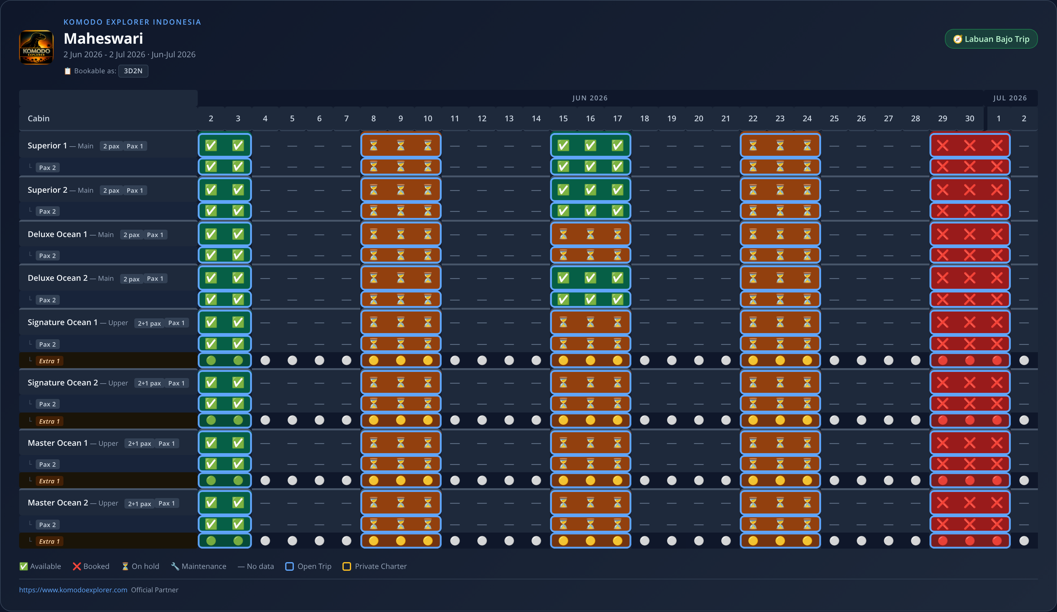Select Superior 2 Pax 2 checkmark on June 17
1057x612 pixels.
pos(618,211)
